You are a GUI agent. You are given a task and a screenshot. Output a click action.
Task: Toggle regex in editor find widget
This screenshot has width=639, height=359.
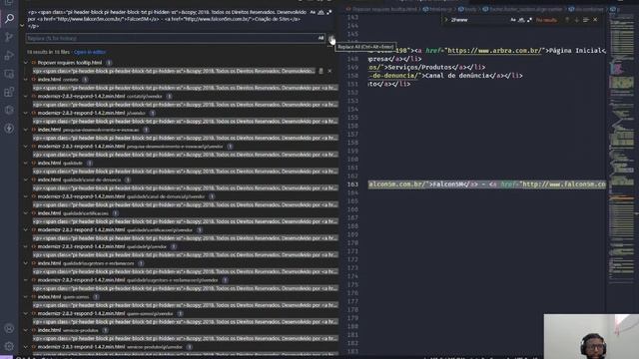(529, 20)
